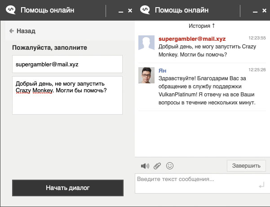Close the right Помощь онлайн chat window

[x=265, y=10]
